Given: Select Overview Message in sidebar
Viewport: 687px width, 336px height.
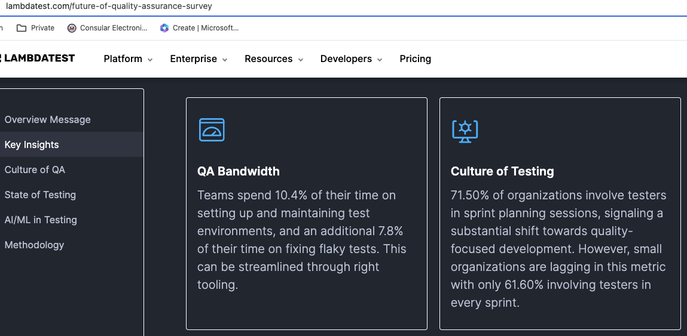Looking at the screenshot, I should coord(48,119).
